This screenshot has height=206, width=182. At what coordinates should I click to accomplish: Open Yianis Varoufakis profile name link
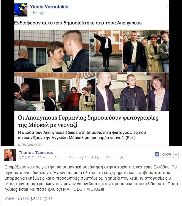49,7
